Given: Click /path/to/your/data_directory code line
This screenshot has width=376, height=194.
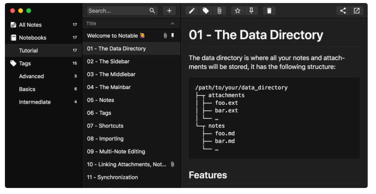Looking at the screenshot, I should pos(241,88).
